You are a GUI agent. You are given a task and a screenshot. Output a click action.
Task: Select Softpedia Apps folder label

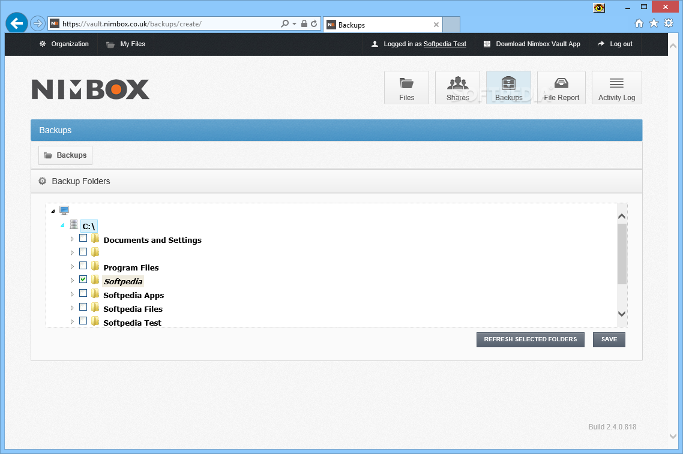134,295
